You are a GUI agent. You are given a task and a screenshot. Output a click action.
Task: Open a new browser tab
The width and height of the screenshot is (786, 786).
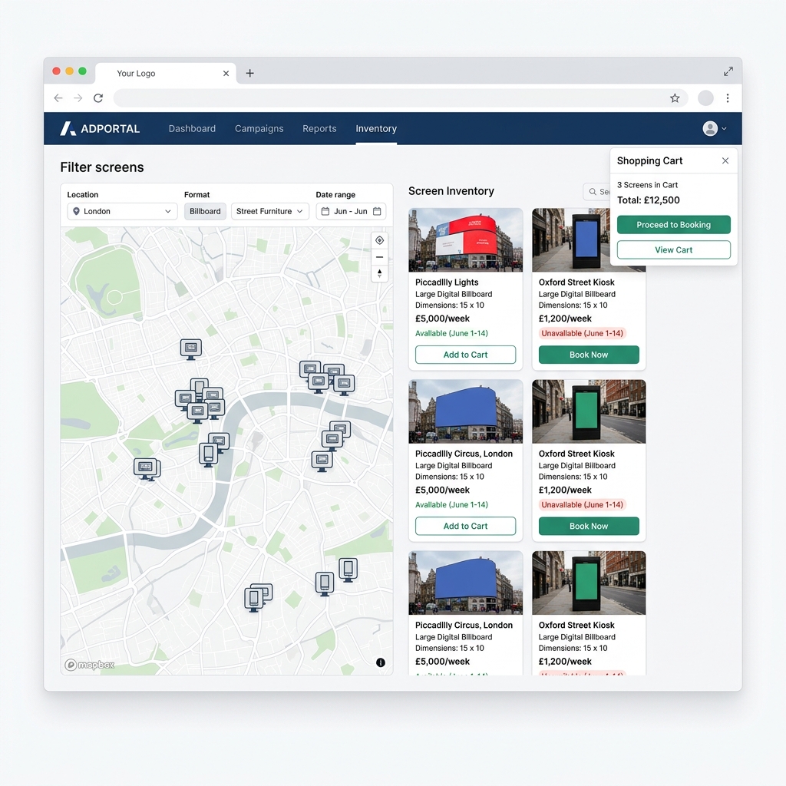tap(249, 73)
